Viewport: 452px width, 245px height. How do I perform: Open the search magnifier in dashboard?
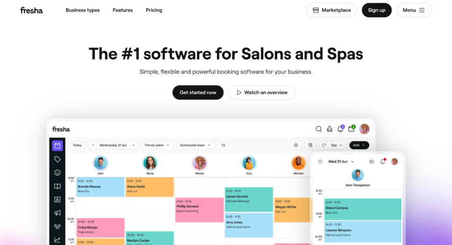(318, 129)
